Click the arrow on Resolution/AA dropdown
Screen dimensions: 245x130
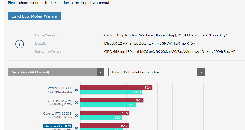(100, 72)
